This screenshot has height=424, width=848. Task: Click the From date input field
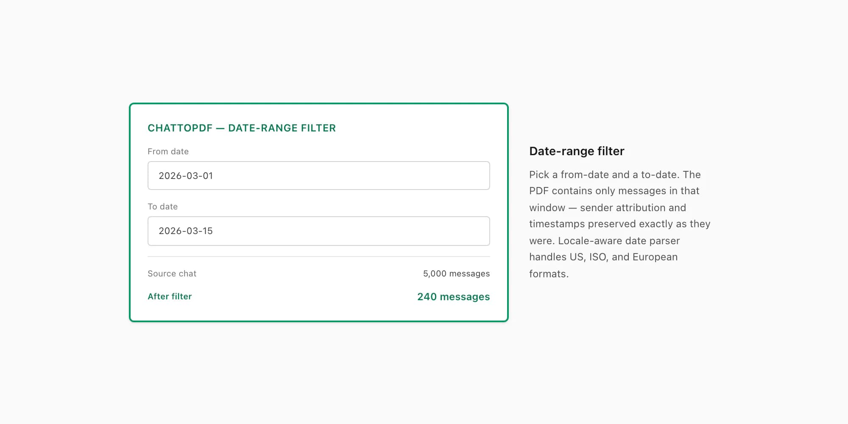[318, 176]
